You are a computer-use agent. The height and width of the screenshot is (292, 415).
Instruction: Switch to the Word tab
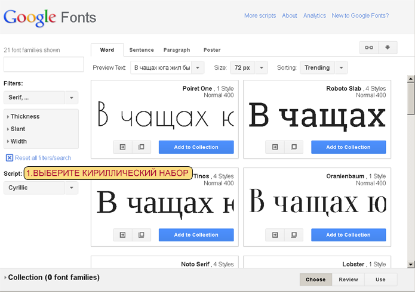pos(107,50)
